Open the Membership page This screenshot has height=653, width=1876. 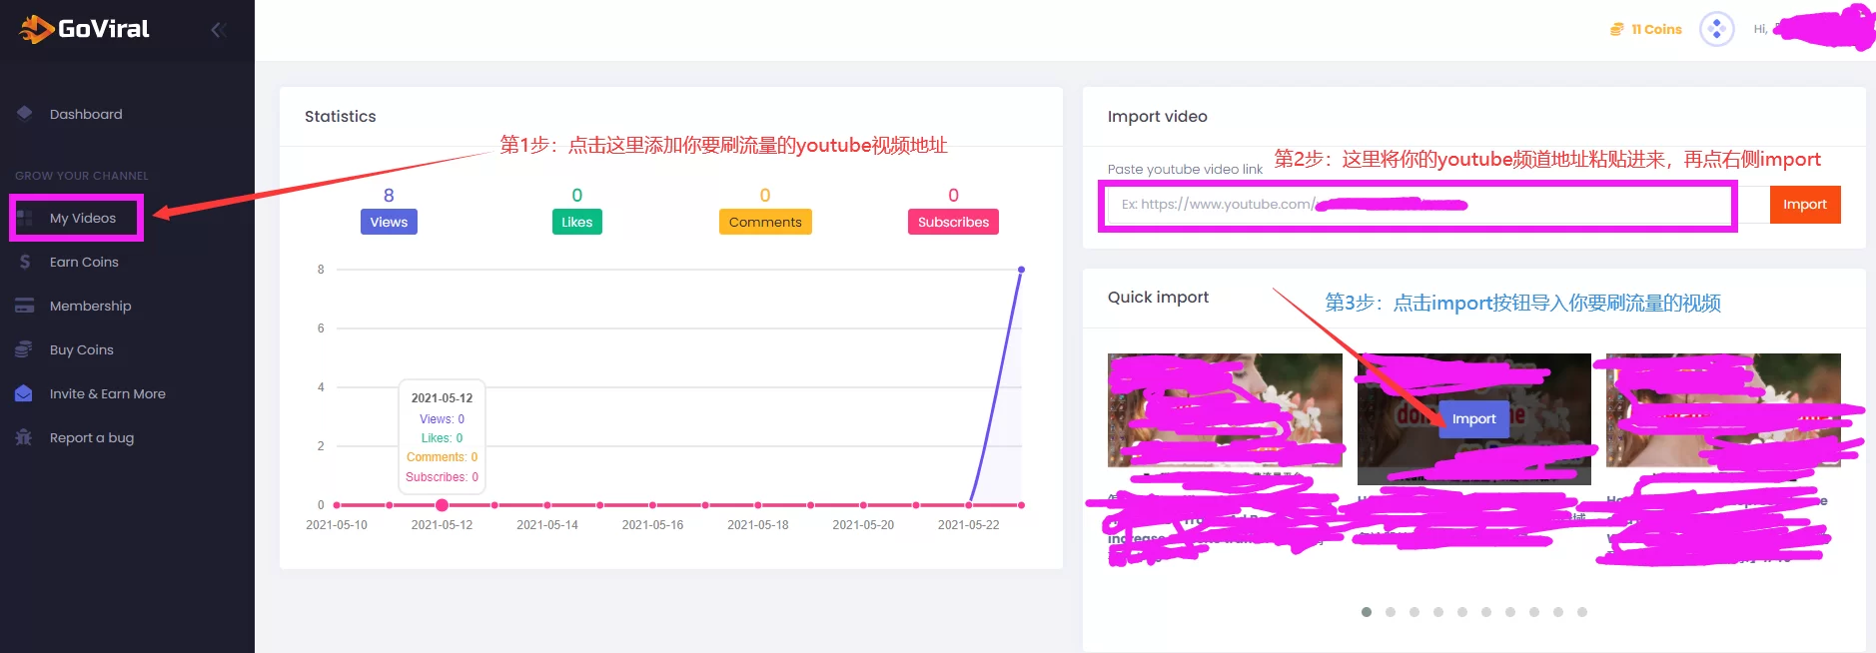pos(90,306)
